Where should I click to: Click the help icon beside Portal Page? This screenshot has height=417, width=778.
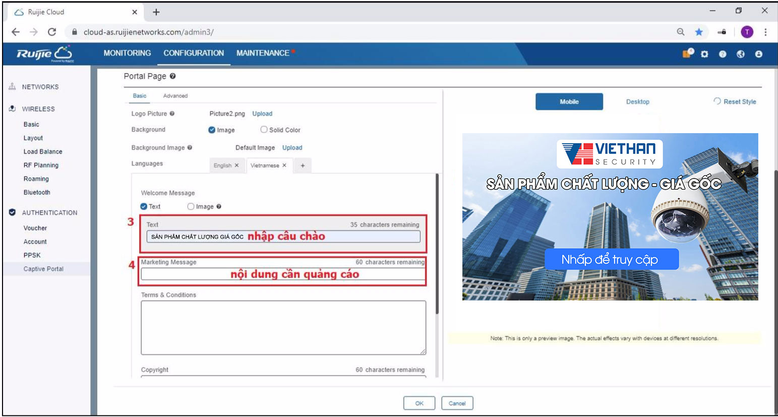(x=172, y=76)
